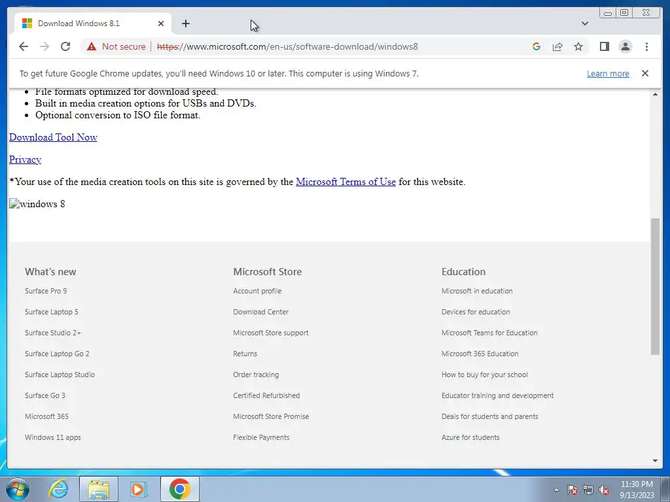Show hidden system tray icons arrow
Viewport: 670px width, 502px height.
pos(556,490)
